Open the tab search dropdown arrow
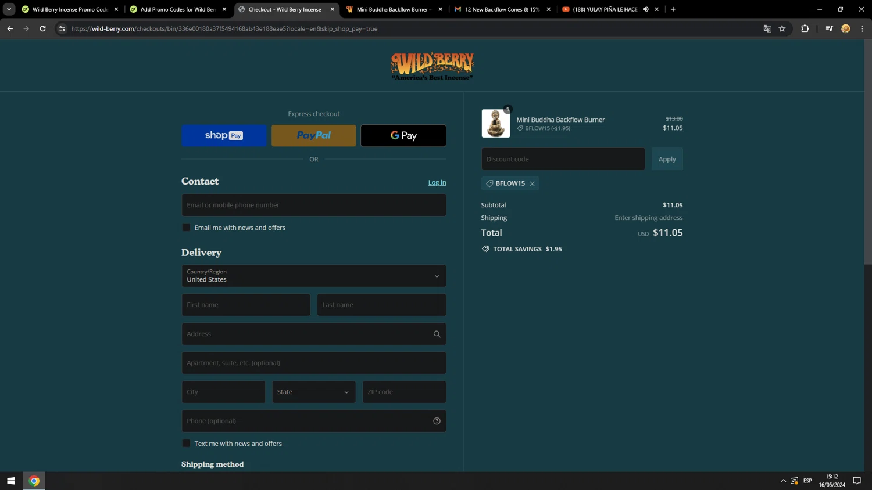Viewport: 872px width, 490px height. pyautogui.click(x=9, y=9)
